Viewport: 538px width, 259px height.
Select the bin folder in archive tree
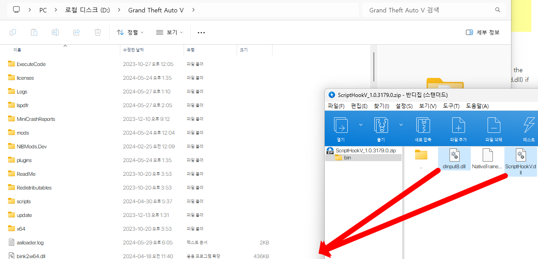347,158
